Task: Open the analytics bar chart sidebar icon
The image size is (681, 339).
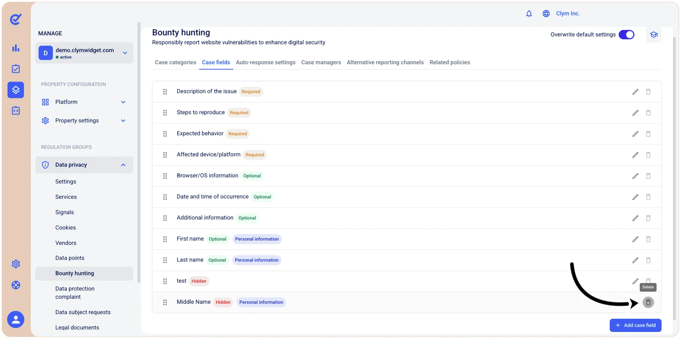Action: coord(16,48)
